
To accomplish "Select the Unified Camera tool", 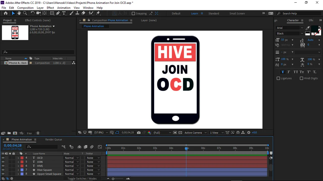I will pyautogui.click(x=39, y=13).
